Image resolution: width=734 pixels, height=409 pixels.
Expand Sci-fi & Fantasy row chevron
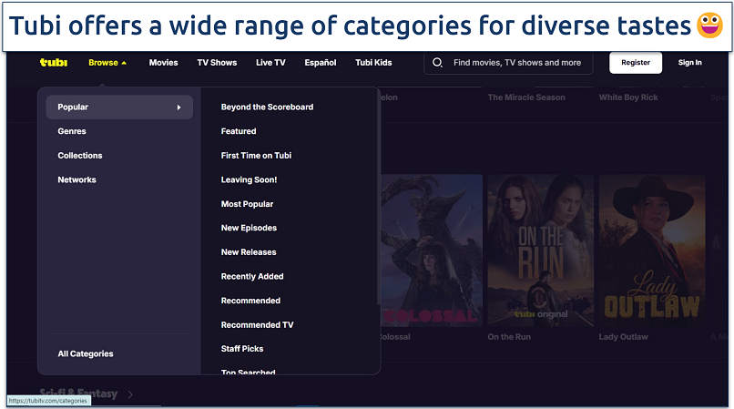130,394
